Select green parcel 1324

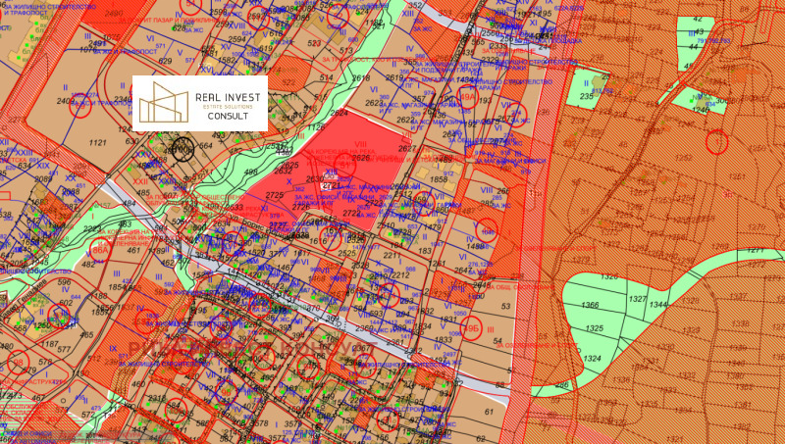(592, 359)
